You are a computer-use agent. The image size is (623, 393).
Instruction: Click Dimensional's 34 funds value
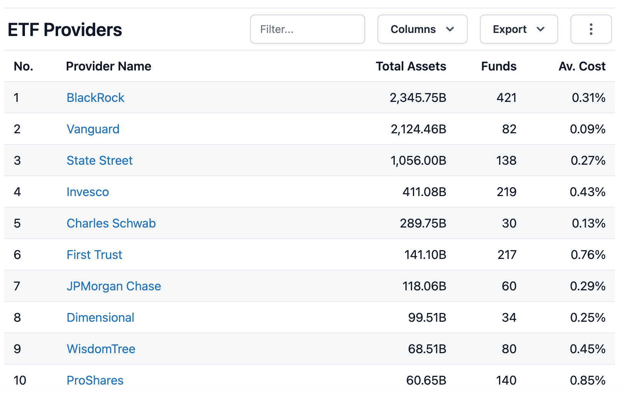(509, 318)
